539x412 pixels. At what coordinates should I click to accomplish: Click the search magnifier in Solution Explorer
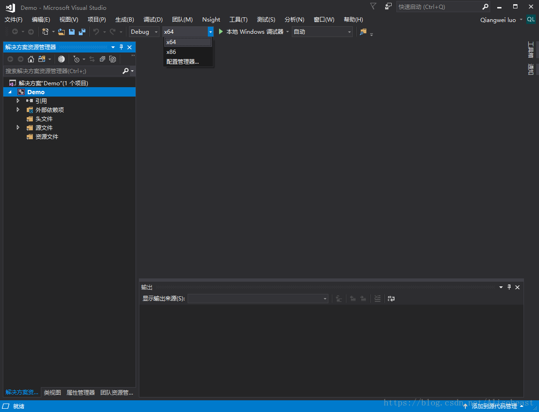(125, 71)
